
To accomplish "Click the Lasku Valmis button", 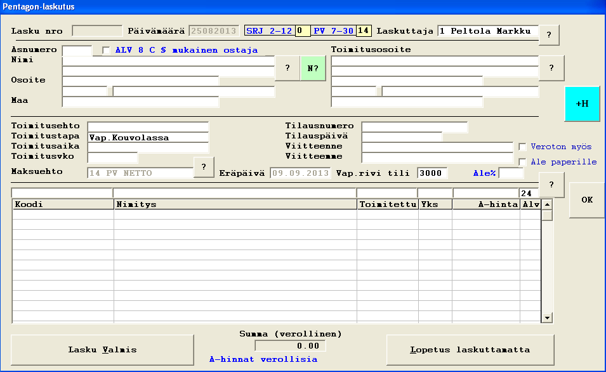I will pyautogui.click(x=102, y=349).
